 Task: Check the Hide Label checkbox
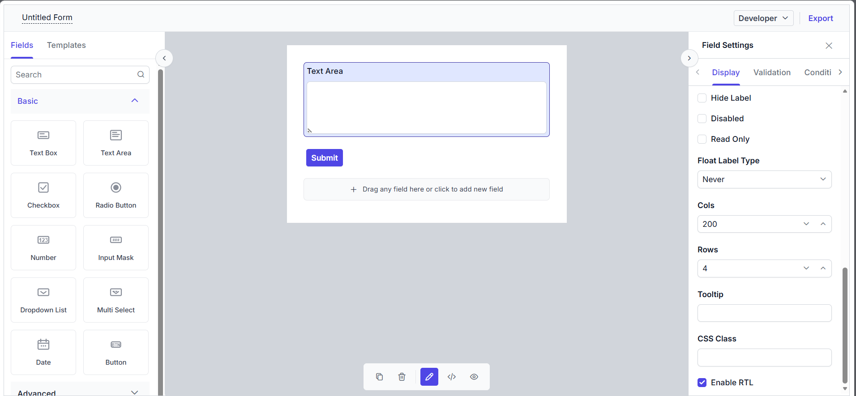702,98
